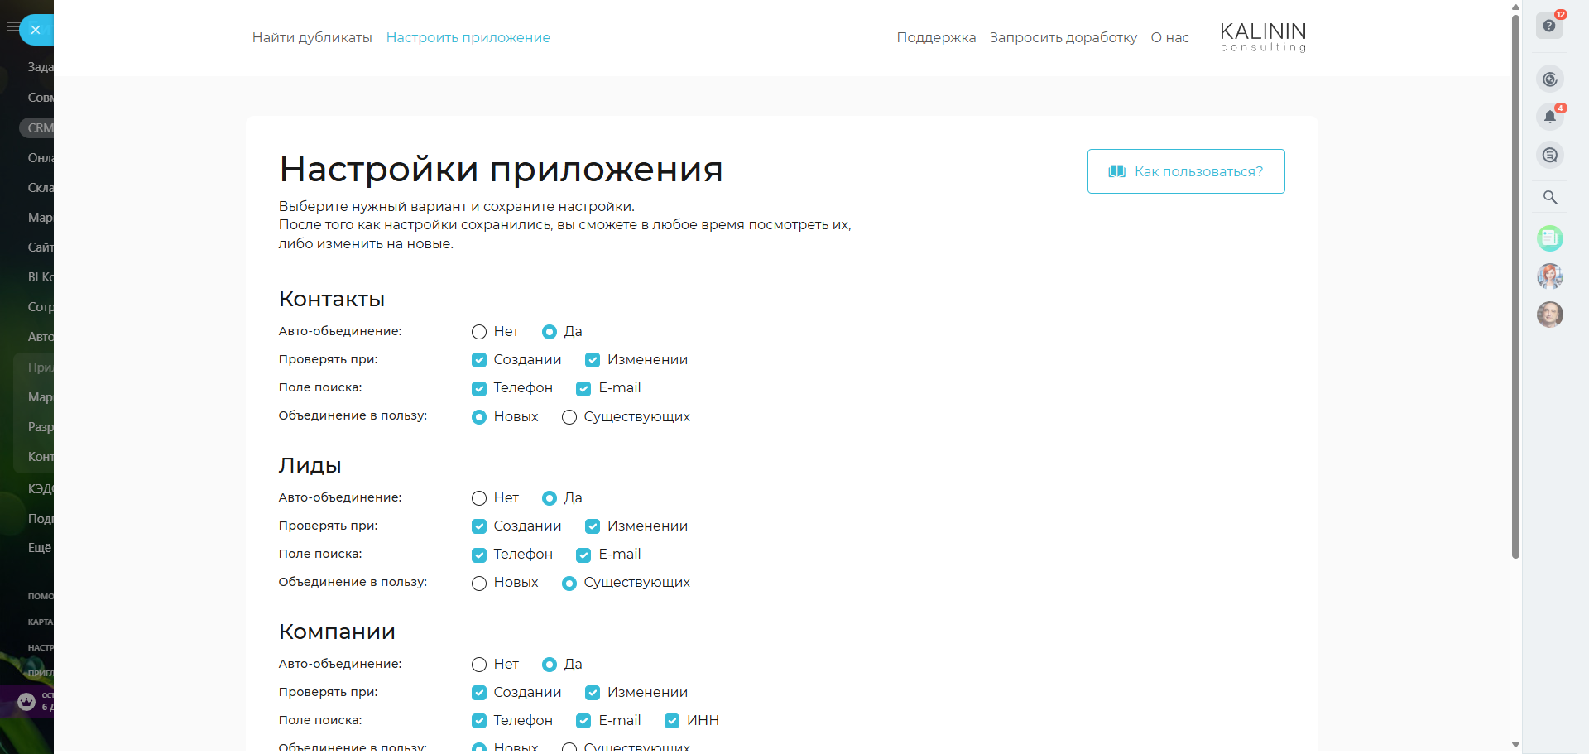Image resolution: width=1589 pixels, height=754 pixels.
Task: Open the help icon with 12 badge
Action: coord(1549,26)
